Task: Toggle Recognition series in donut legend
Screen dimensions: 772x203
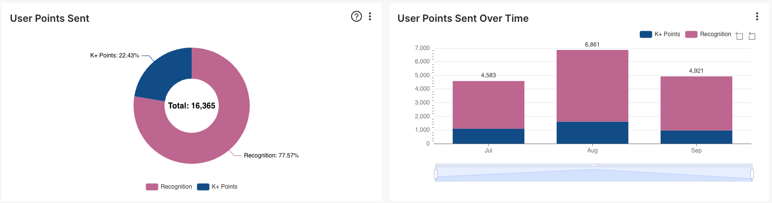Action: [169, 187]
